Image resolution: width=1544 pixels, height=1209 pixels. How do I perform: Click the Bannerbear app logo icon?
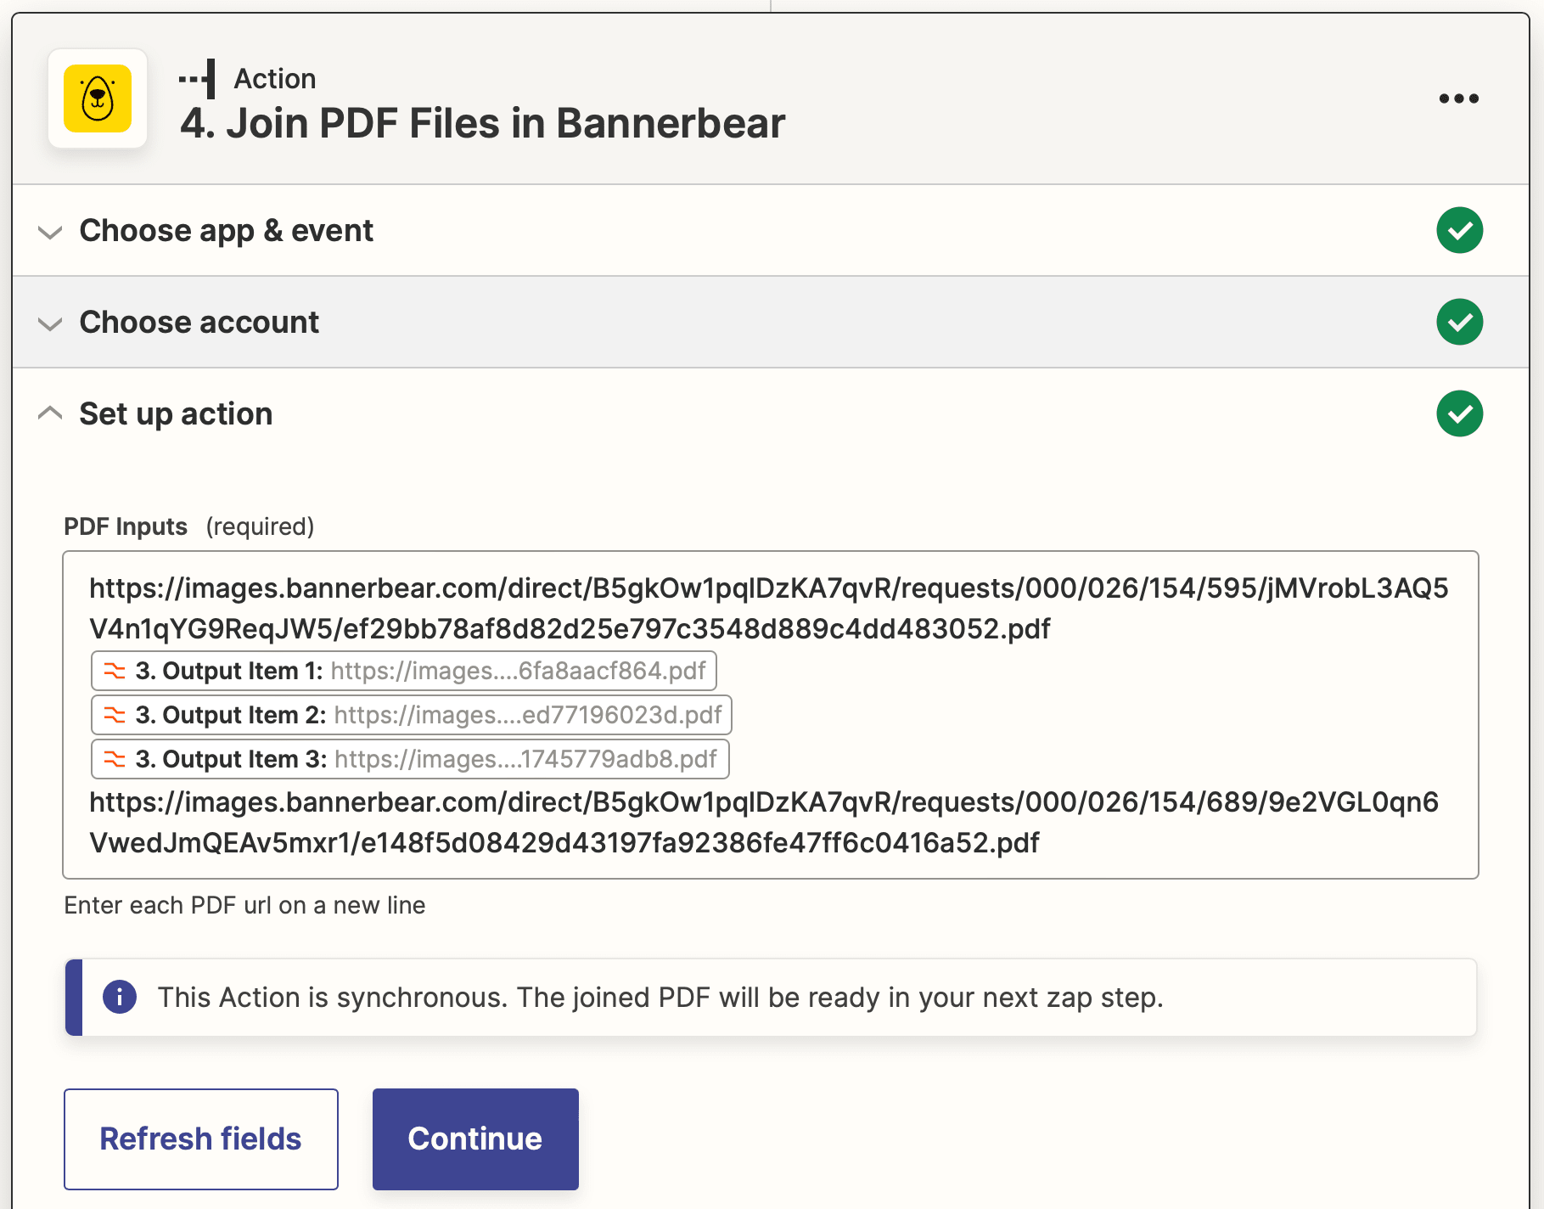pyautogui.click(x=98, y=98)
